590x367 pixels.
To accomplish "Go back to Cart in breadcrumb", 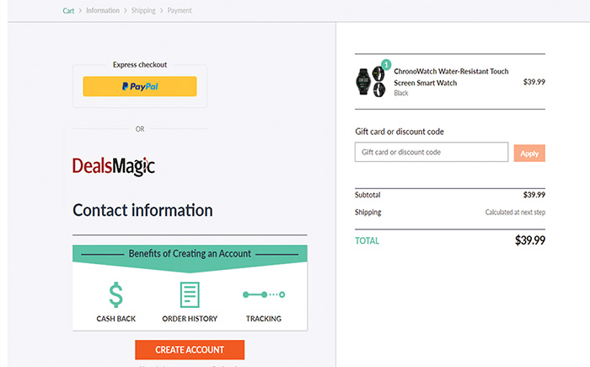I will tap(68, 11).
